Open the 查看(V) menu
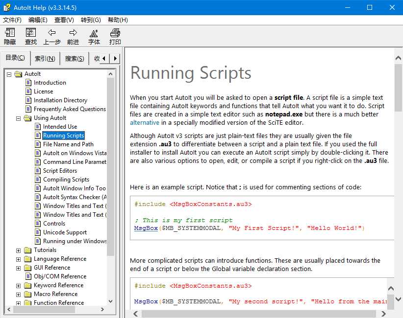This screenshot has height=318, width=403. (64, 20)
